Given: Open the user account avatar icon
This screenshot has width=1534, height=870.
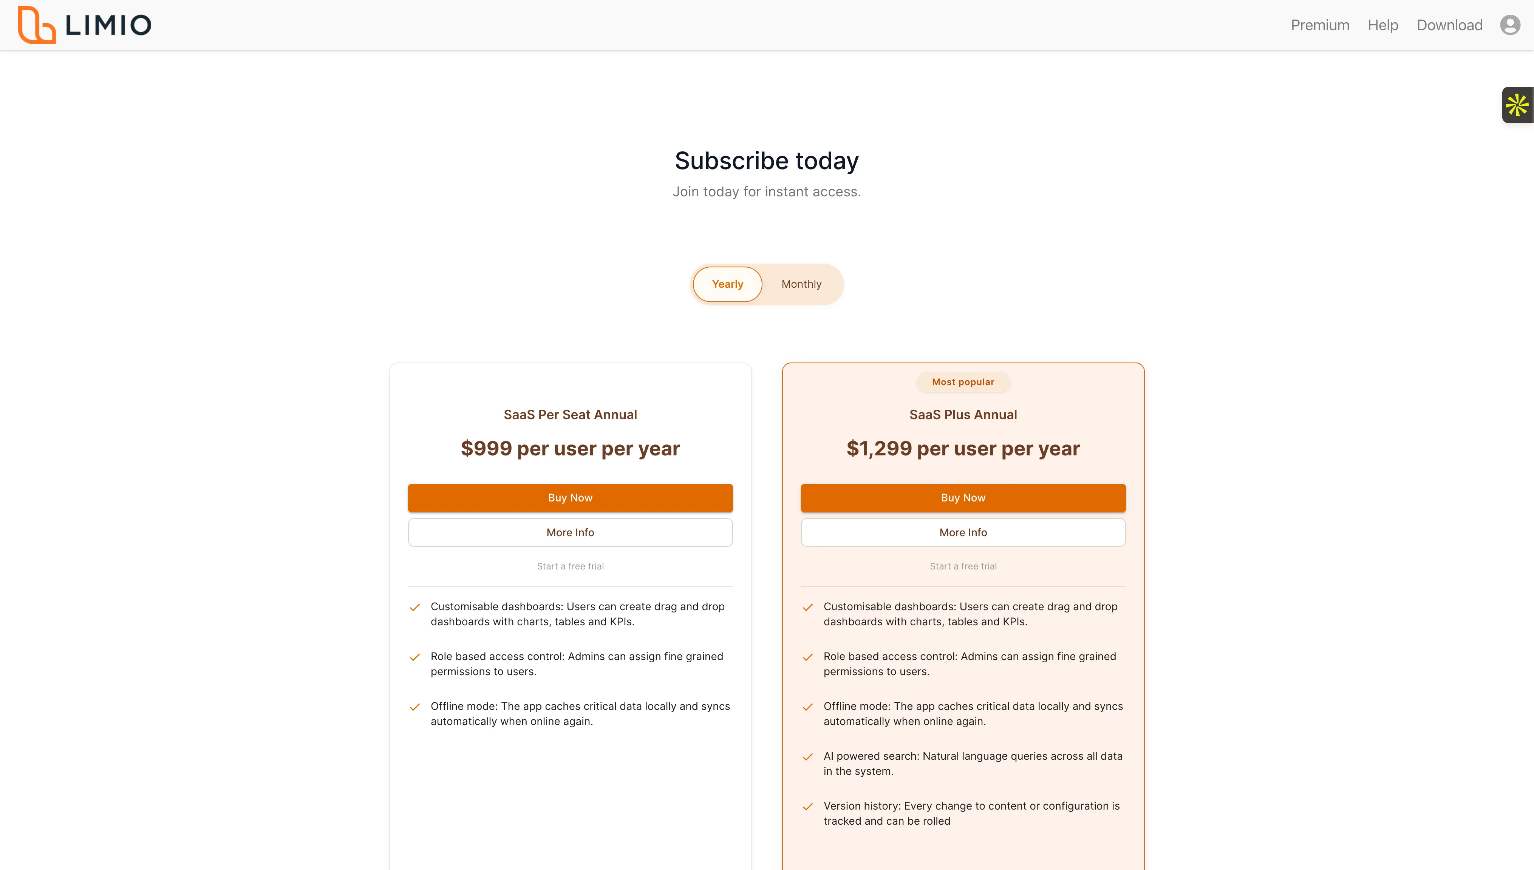Looking at the screenshot, I should click(x=1509, y=25).
